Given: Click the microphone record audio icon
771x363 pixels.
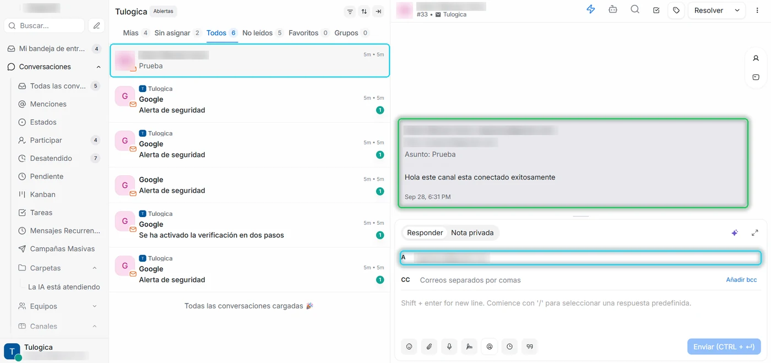Looking at the screenshot, I should pyautogui.click(x=449, y=346).
